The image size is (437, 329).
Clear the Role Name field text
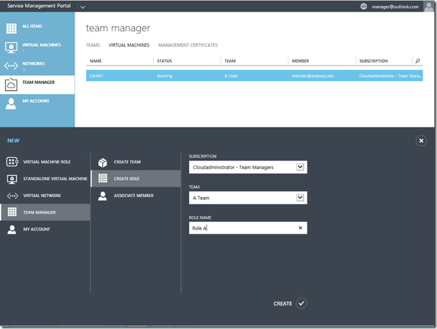(300, 228)
